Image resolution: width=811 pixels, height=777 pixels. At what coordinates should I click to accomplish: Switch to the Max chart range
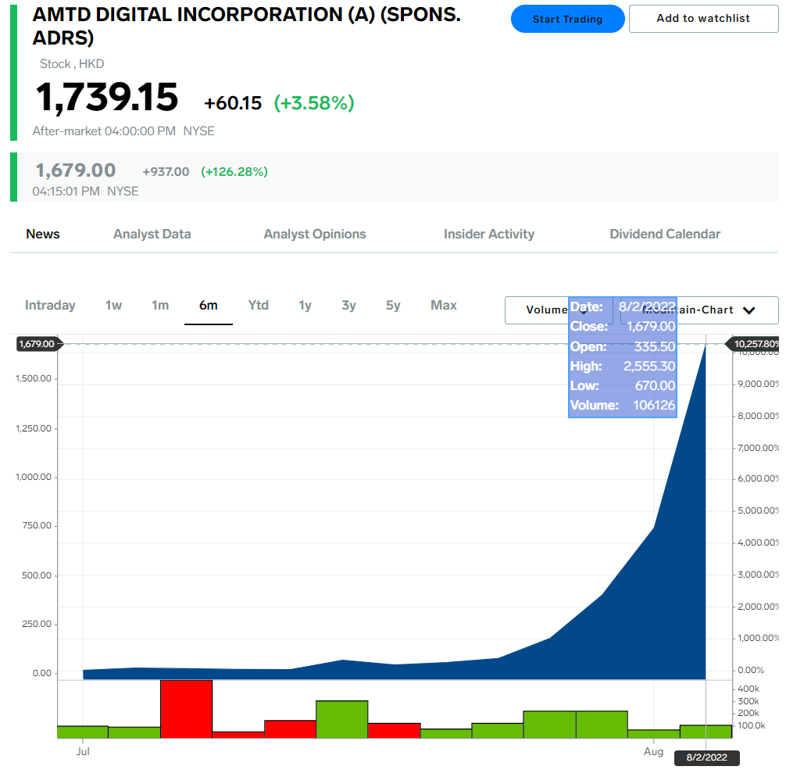click(443, 305)
